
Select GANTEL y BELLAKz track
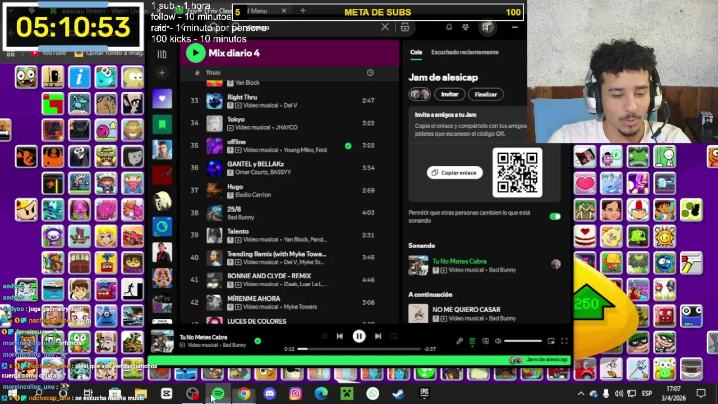[289, 168]
